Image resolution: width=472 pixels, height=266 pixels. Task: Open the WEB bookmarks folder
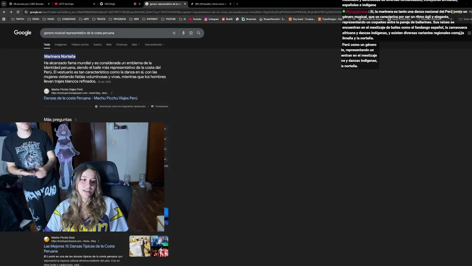click(x=134, y=19)
